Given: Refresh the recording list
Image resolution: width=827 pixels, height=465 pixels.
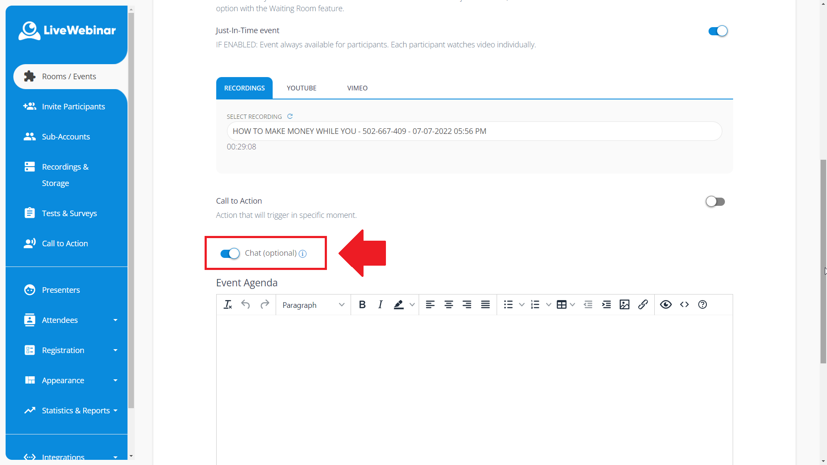Looking at the screenshot, I should (290, 116).
